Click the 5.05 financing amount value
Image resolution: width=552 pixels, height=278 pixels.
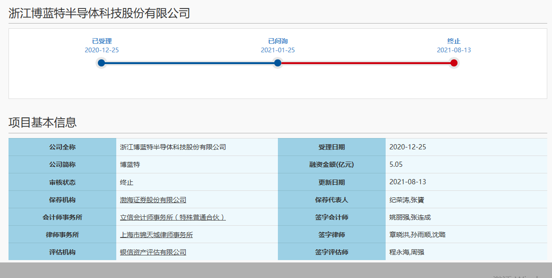click(x=396, y=164)
